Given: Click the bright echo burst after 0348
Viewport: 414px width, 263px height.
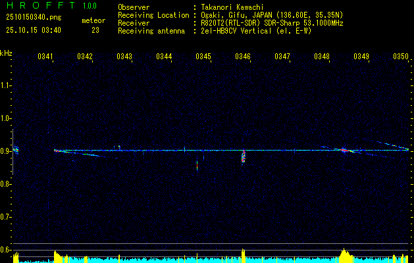Looking at the screenshot, I should (344, 151).
